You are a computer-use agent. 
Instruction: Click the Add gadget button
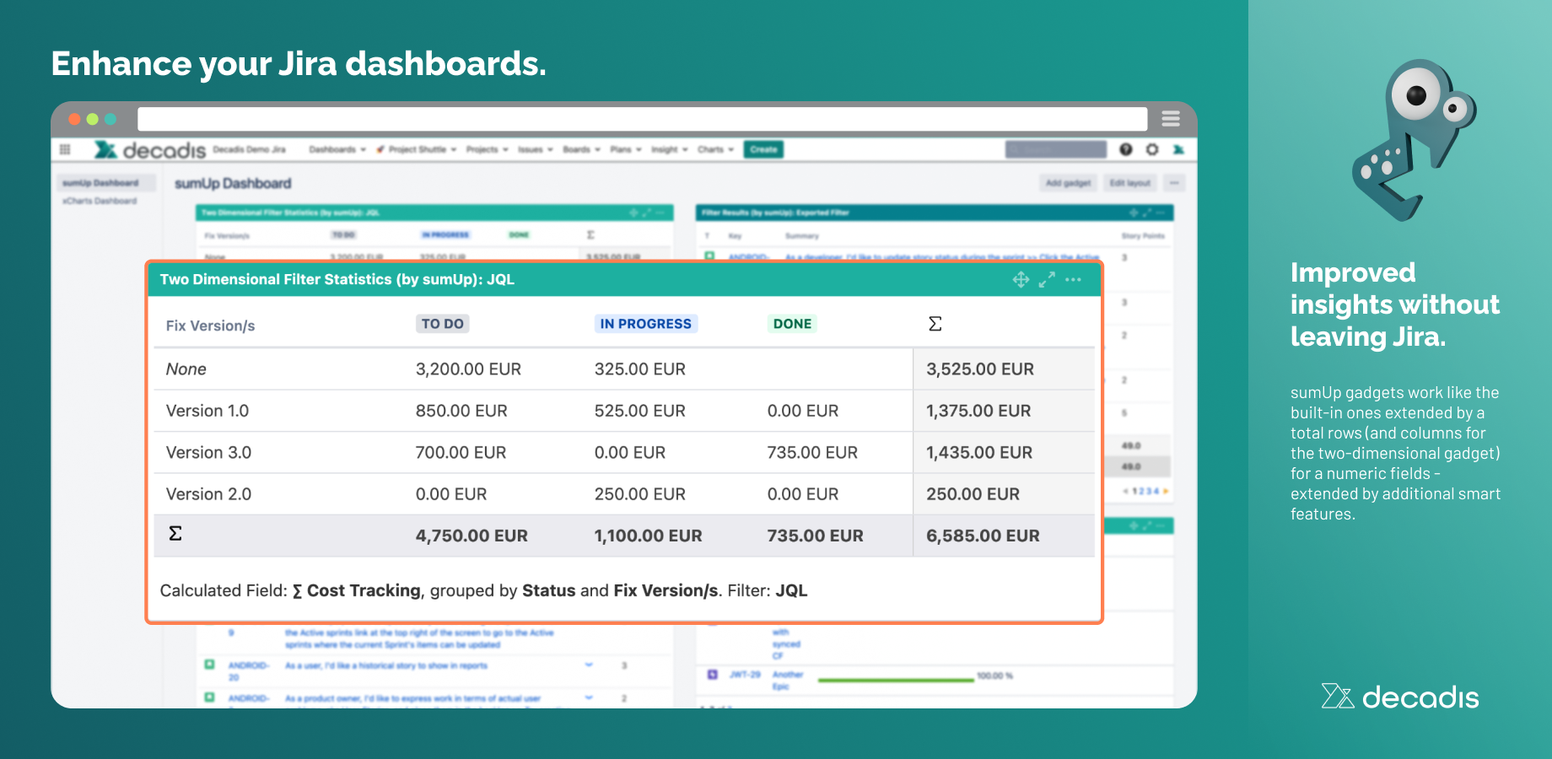(x=1068, y=183)
